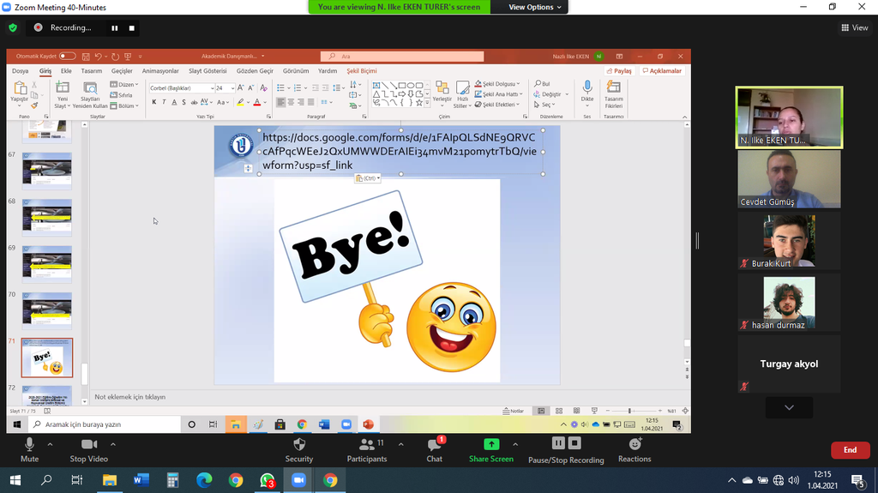This screenshot has width=878, height=493.
Task: Open the Tasarım ribbon tab
Action: click(x=91, y=71)
